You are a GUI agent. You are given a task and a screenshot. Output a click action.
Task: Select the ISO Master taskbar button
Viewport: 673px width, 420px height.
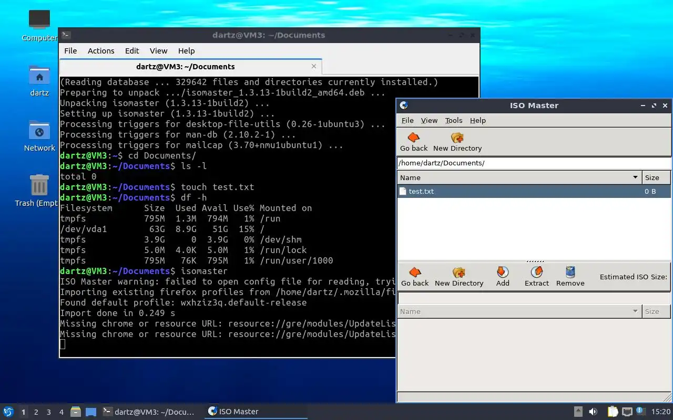click(x=255, y=412)
